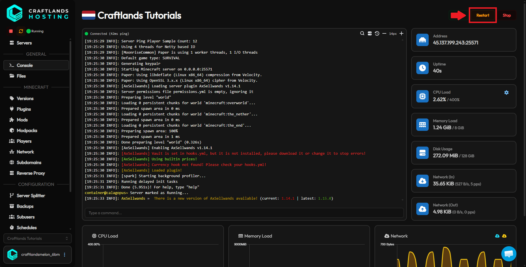Click the red stop-server square icon
Screen dimensions: 526x267
pos(11,31)
